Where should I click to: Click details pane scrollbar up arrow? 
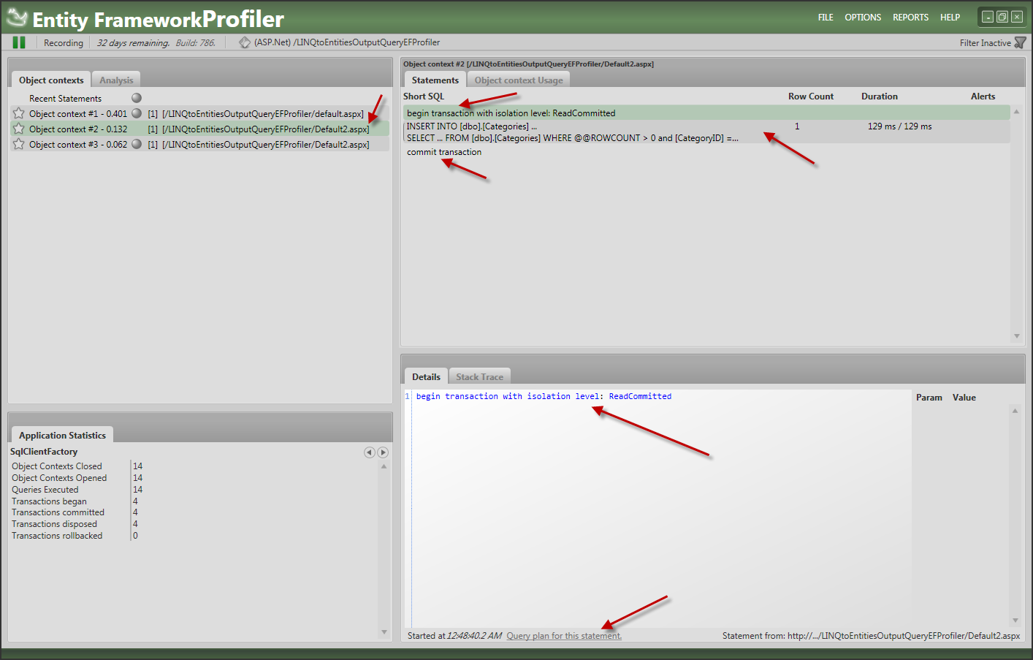coord(1015,411)
